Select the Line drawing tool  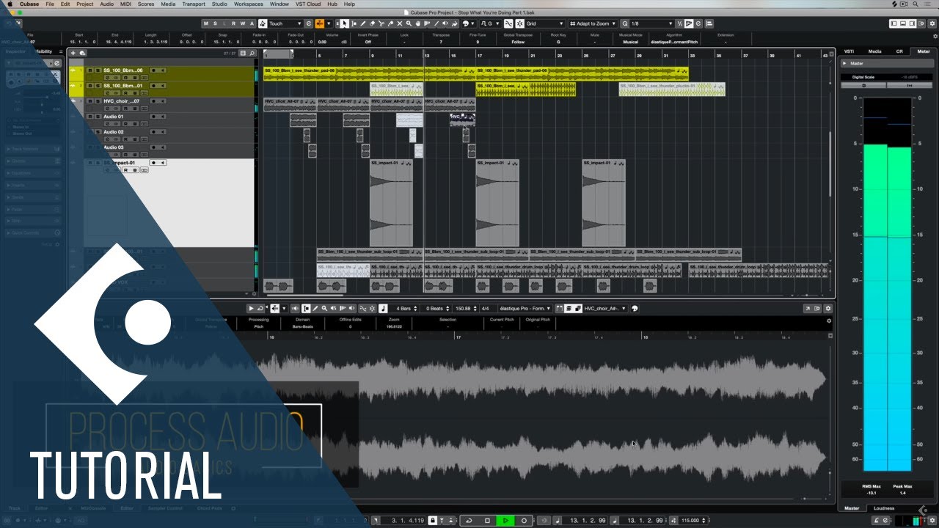point(436,23)
